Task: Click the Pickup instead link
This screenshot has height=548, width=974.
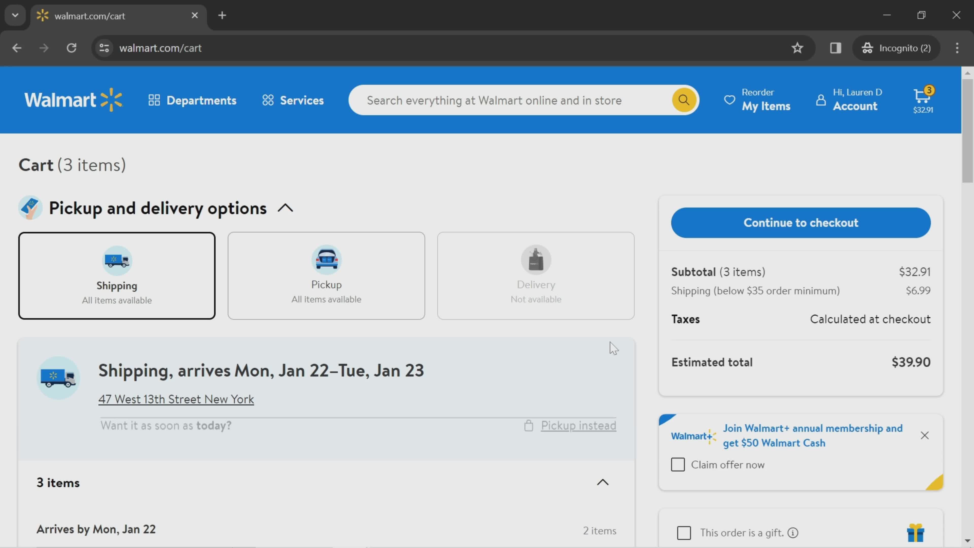Action: tap(579, 425)
